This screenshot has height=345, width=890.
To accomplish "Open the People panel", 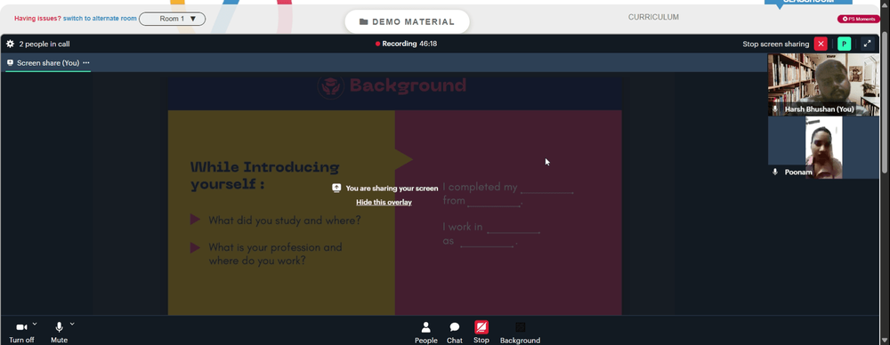I will point(425,333).
